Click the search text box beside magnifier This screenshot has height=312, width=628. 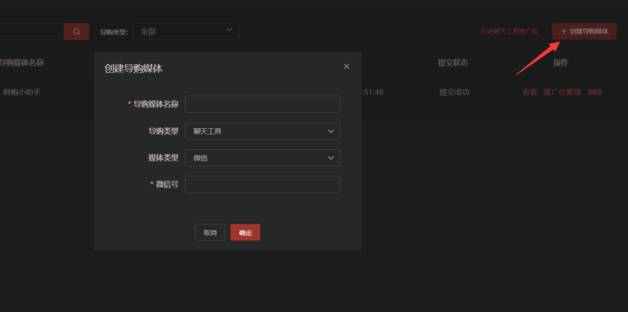pyautogui.click(x=32, y=31)
